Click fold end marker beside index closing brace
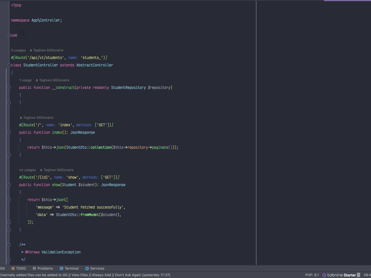The height and width of the screenshot is (278, 371). tap(9, 155)
